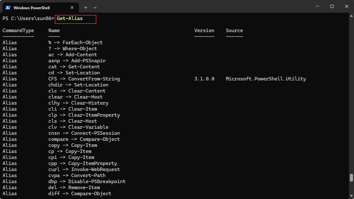354x199 pixels.
Task: Click the Microsoft.PowerShell.Utility source text
Action: coord(266,79)
